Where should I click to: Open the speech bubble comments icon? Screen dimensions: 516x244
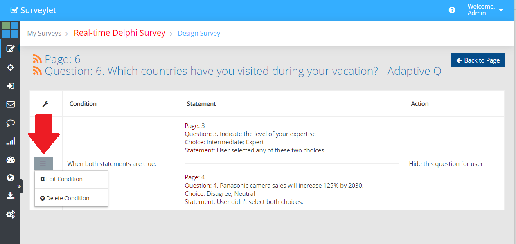[x=11, y=123]
